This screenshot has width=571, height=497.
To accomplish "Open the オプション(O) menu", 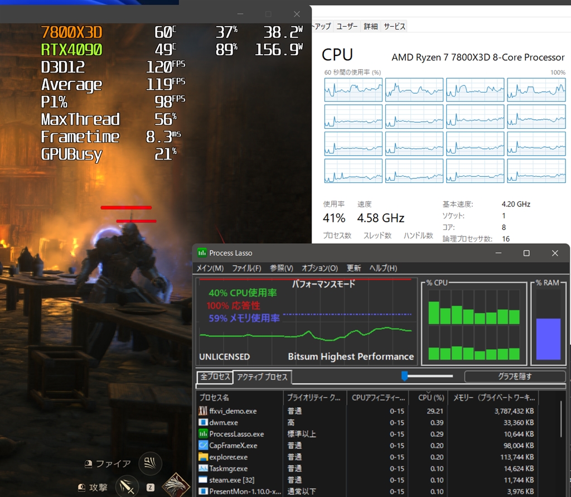I will coord(320,268).
